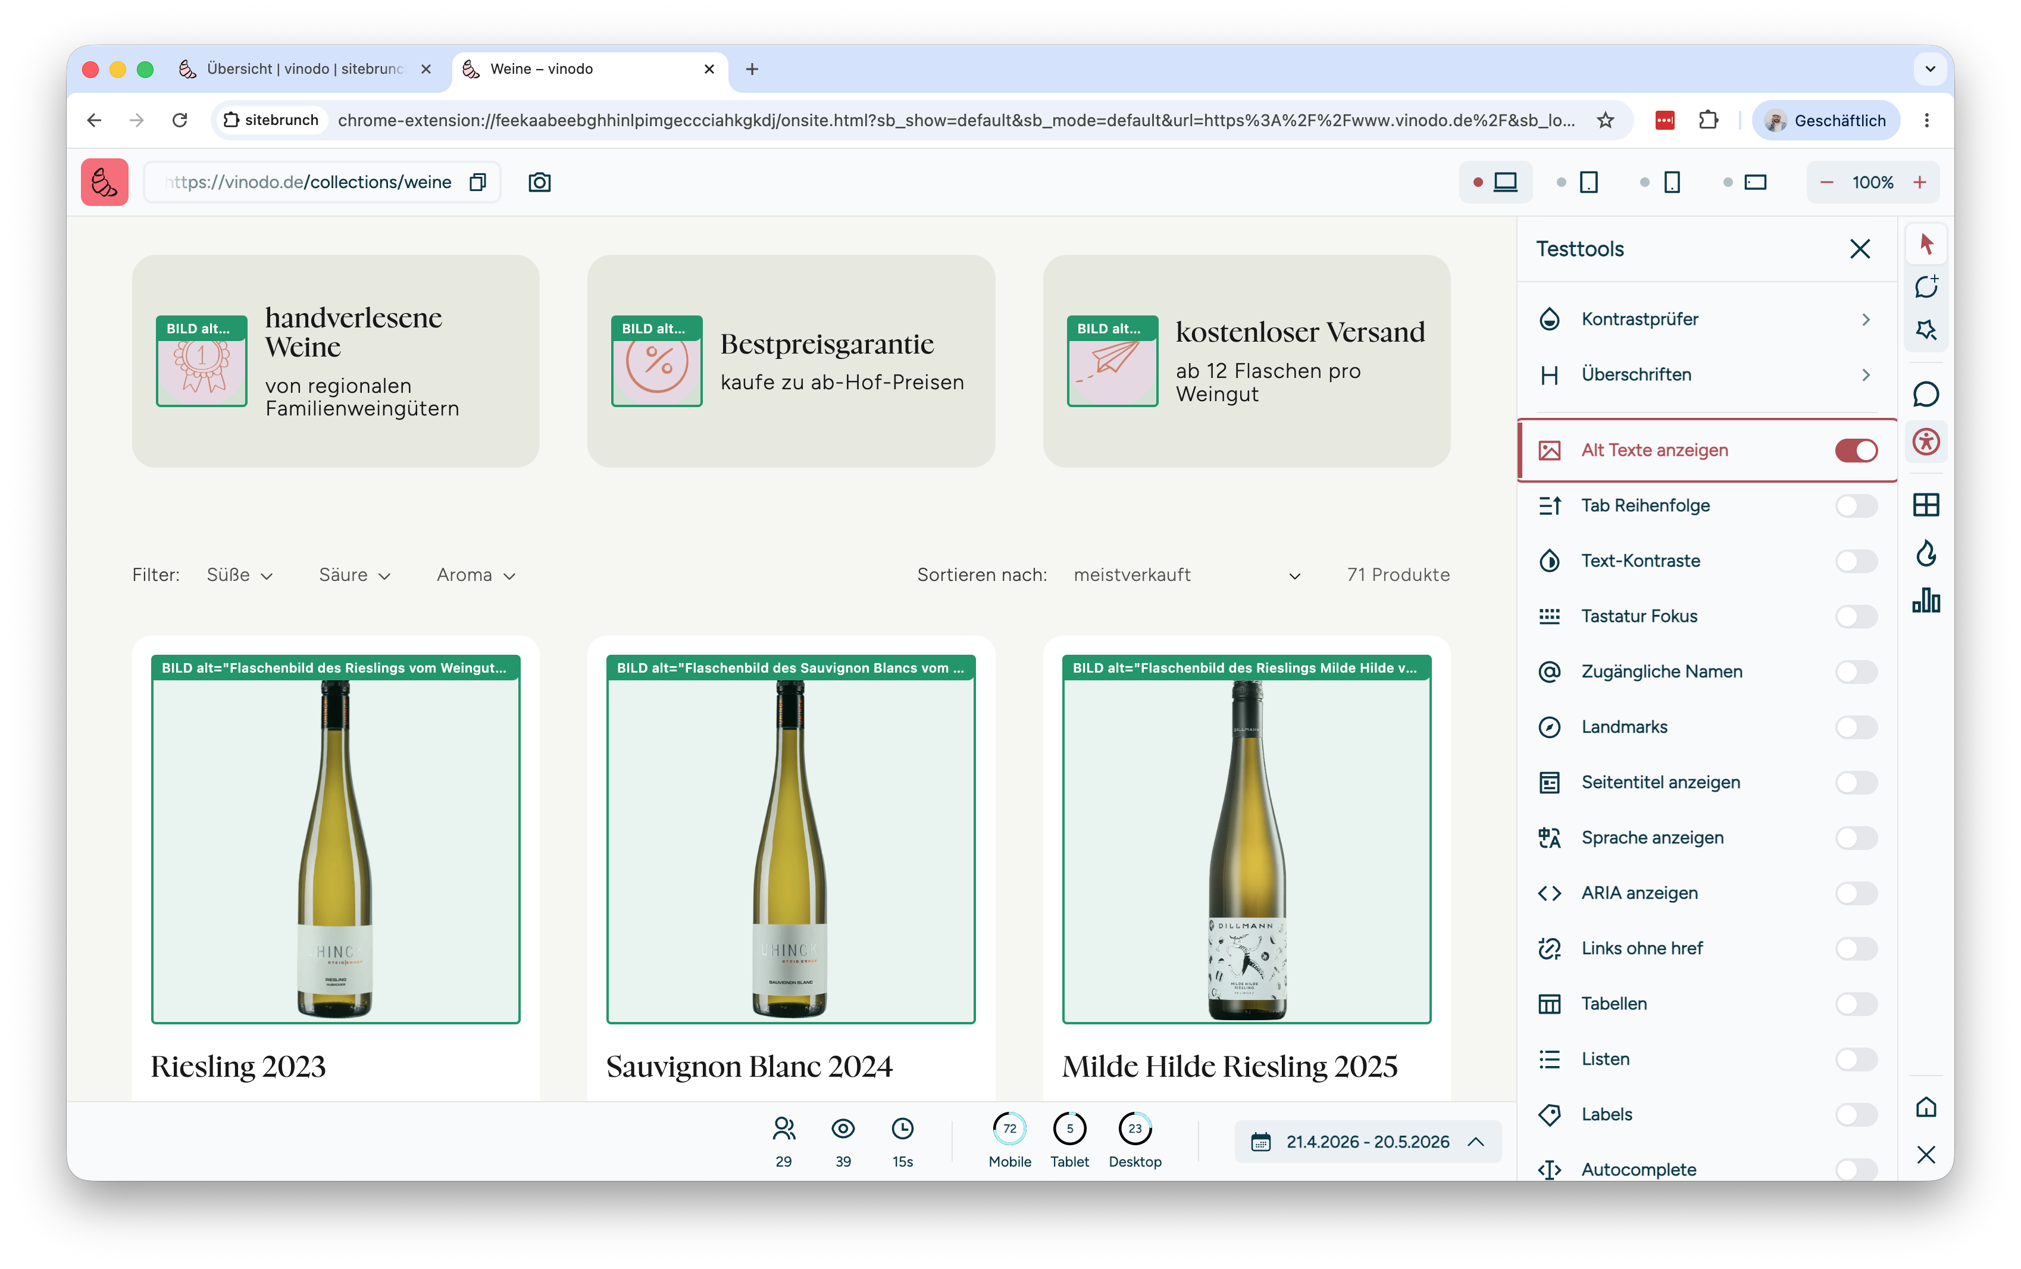2021x1269 pixels.
Task: Decrease zoom with the minus button
Action: [x=1826, y=182]
